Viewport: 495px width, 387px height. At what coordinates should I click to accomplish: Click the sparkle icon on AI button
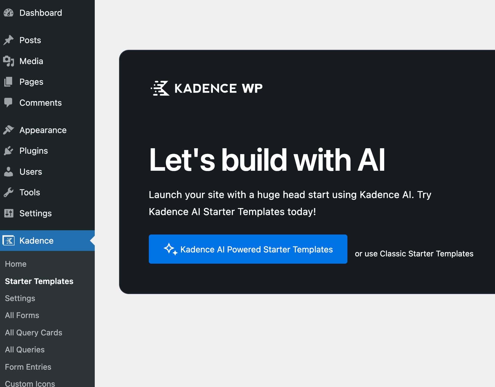tap(171, 249)
